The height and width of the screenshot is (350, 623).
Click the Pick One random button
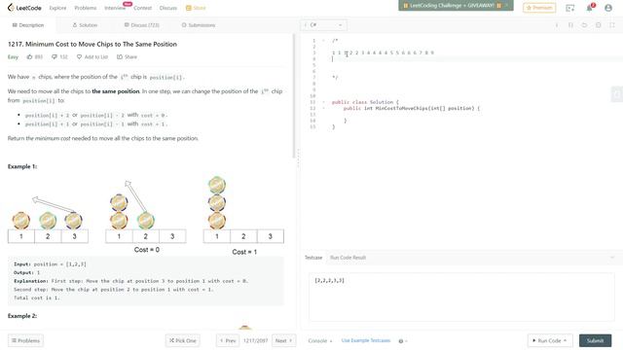[183, 340]
